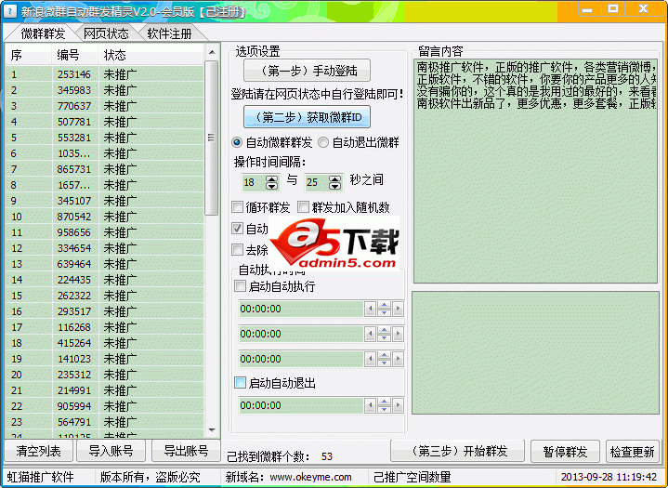Click the app icon in the title bar
Image resolution: width=668 pixels, height=488 pixels.
[8, 10]
